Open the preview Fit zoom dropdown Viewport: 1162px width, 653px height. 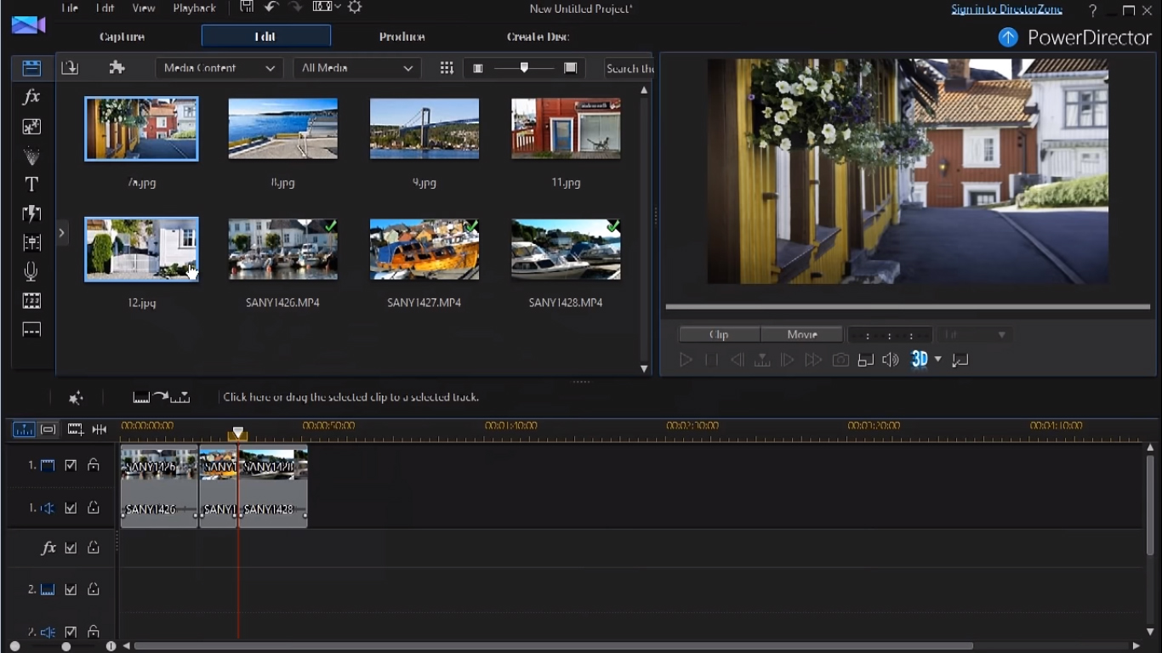pyautogui.click(x=976, y=335)
